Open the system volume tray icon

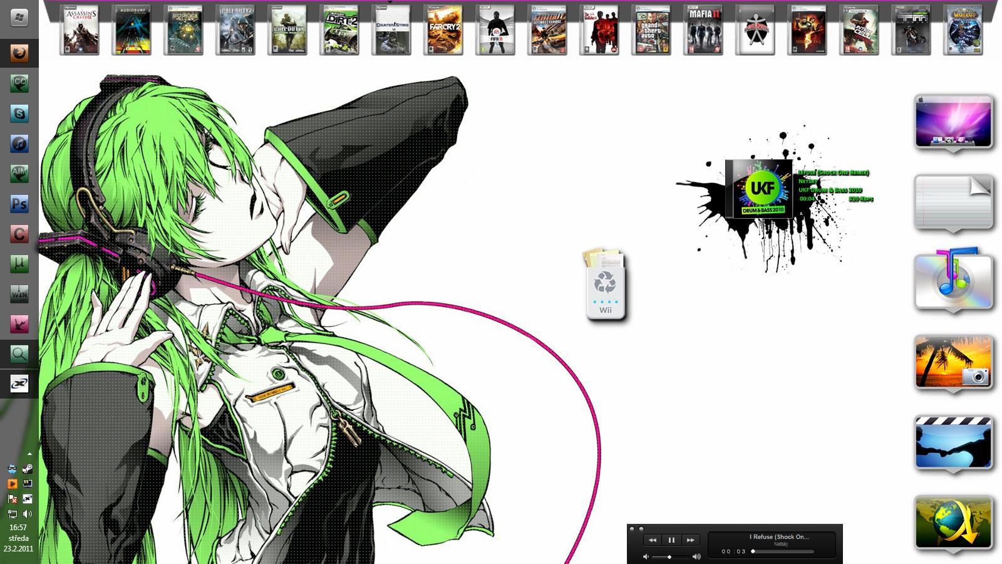(27, 514)
